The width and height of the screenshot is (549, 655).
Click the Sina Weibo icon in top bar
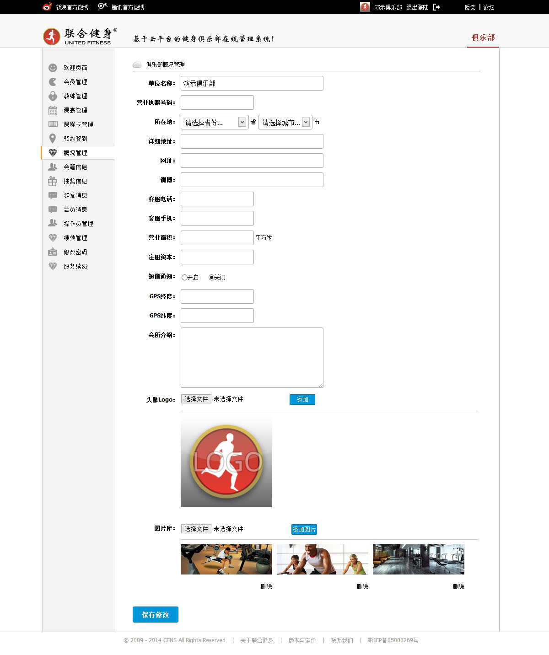[47, 7]
